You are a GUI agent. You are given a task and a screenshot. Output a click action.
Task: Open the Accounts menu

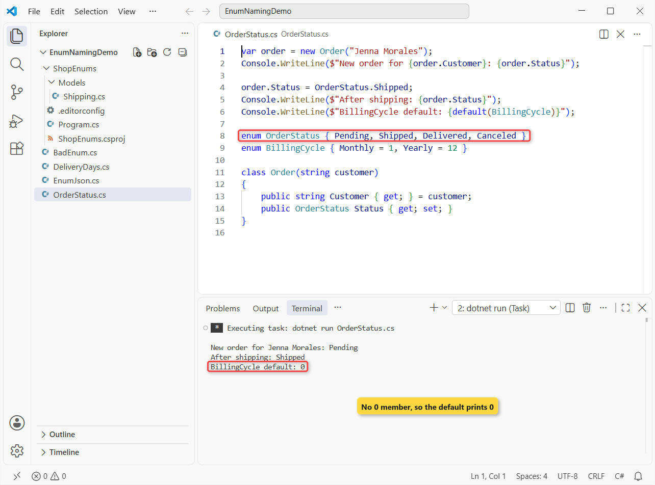[17, 423]
